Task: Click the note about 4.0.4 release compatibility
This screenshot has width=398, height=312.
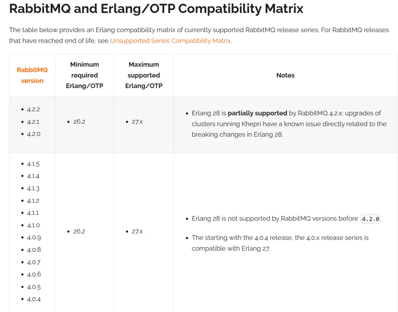Action: (x=280, y=243)
